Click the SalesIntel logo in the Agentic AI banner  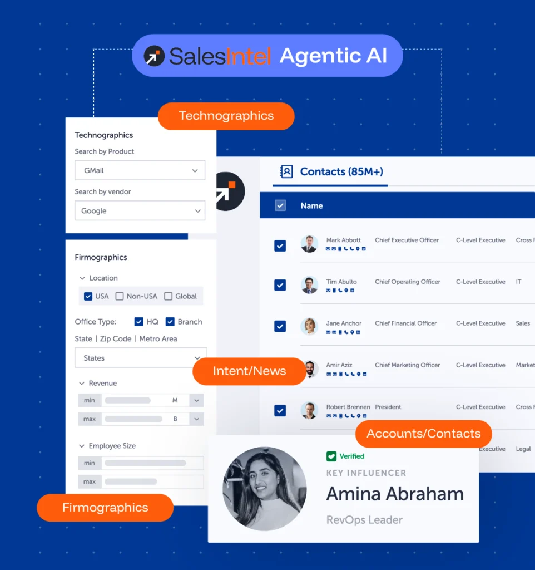pyautogui.click(x=207, y=56)
